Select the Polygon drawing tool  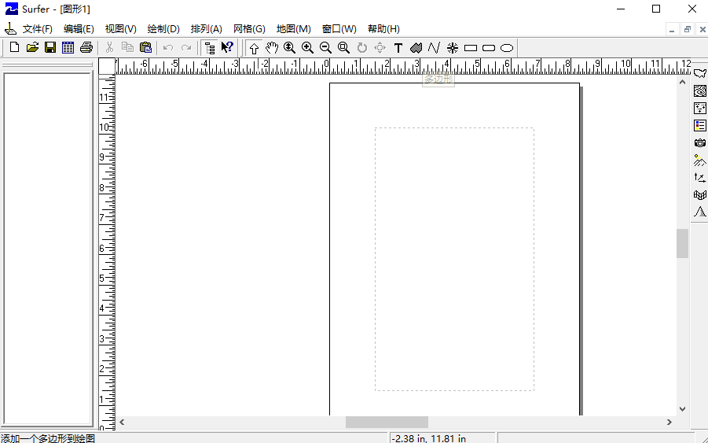[x=416, y=48]
